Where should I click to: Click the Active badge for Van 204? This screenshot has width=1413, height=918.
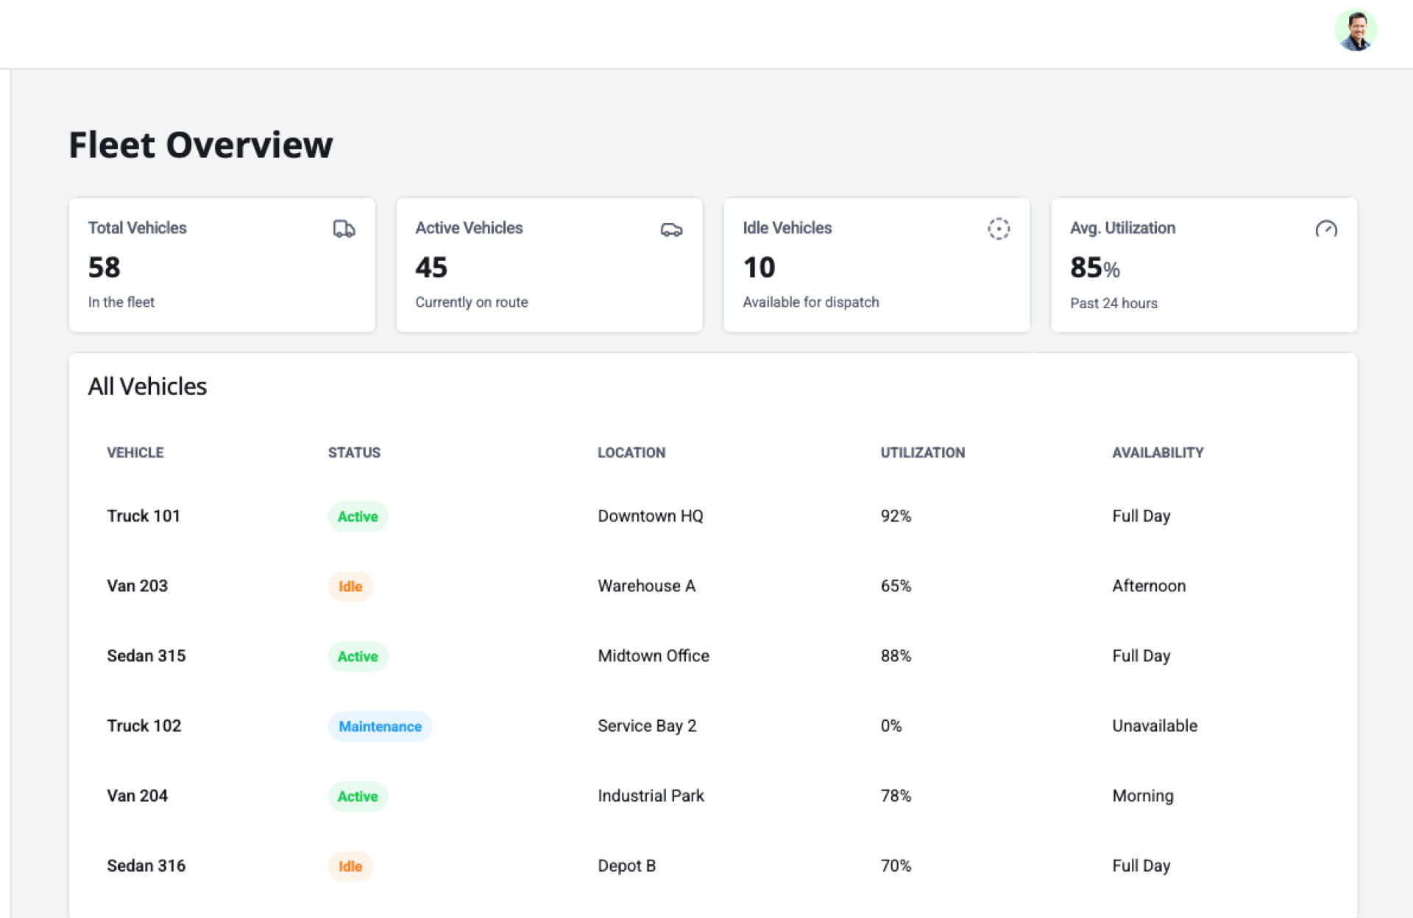pos(358,797)
